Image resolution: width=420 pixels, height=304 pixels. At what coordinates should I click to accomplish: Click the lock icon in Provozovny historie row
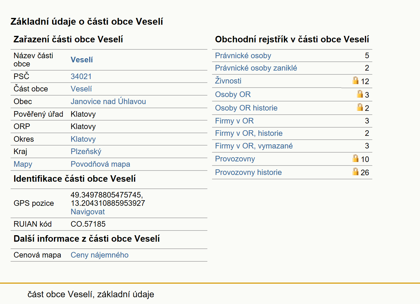pyautogui.click(x=355, y=171)
